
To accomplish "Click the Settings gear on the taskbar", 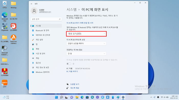I will [x=123, y=97].
